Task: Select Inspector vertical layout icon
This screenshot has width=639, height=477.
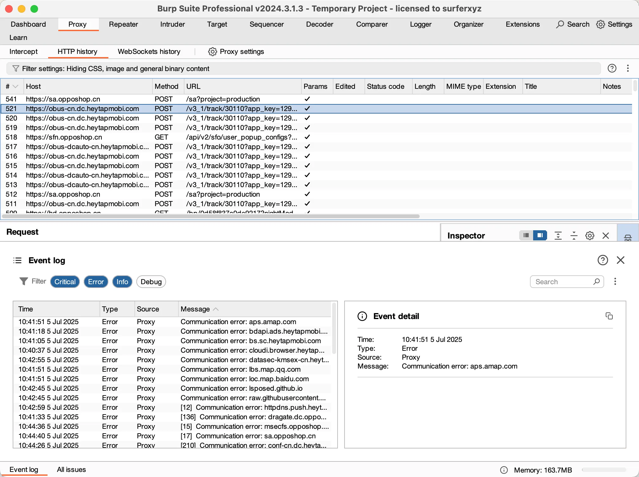Action: [x=526, y=235]
